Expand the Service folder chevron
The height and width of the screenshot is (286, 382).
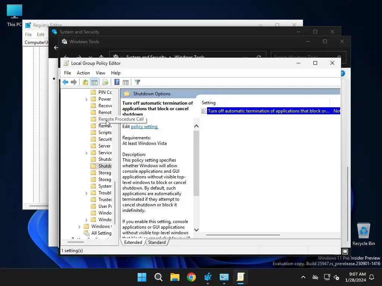pyautogui.click(x=86, y=153)
